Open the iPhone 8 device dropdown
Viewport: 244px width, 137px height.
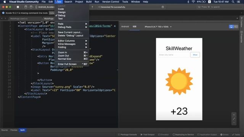(158, 27)
